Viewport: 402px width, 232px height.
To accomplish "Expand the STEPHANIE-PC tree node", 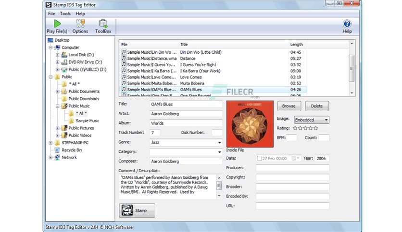I will pyautogui.click(x=50, y=143).
